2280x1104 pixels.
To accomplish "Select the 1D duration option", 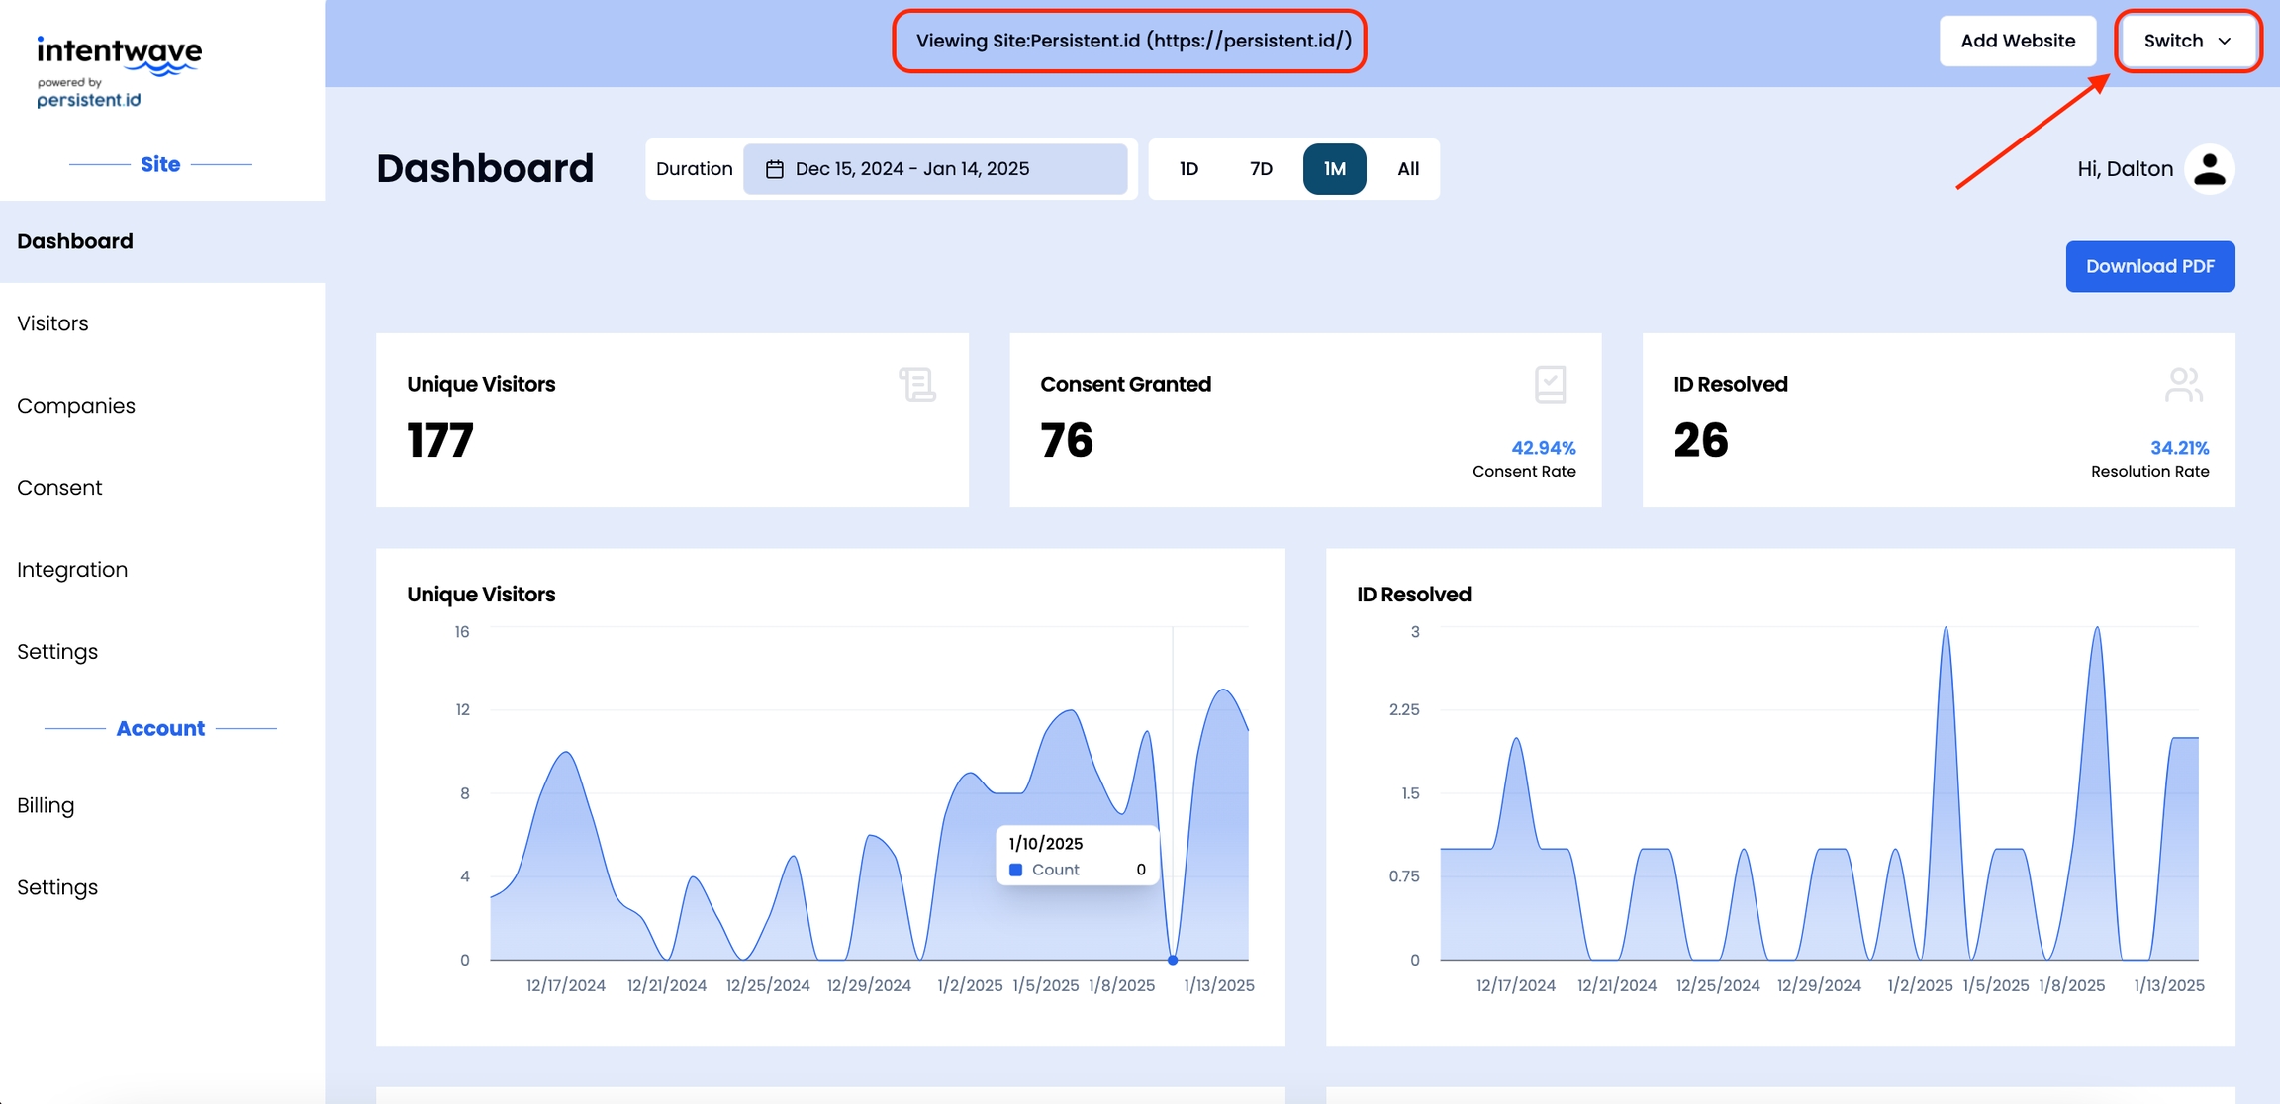I will 1188,169.
